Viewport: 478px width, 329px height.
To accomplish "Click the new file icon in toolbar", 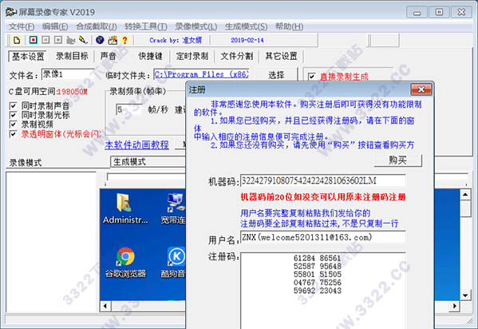I will click(x=17, y=40).
